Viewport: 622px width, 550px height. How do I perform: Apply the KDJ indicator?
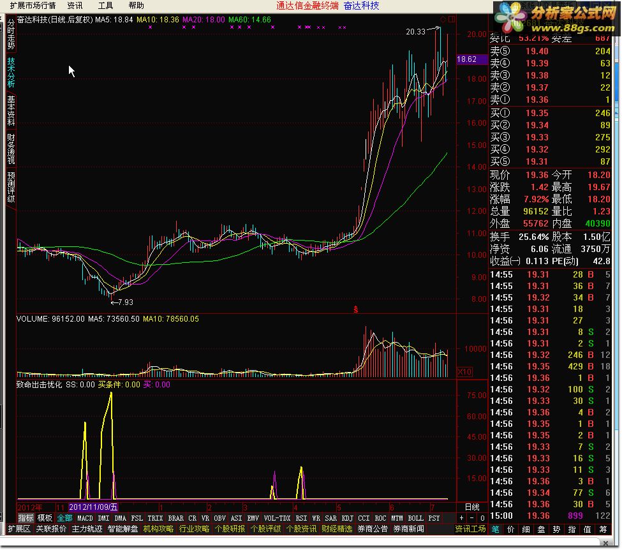point(347,518)
